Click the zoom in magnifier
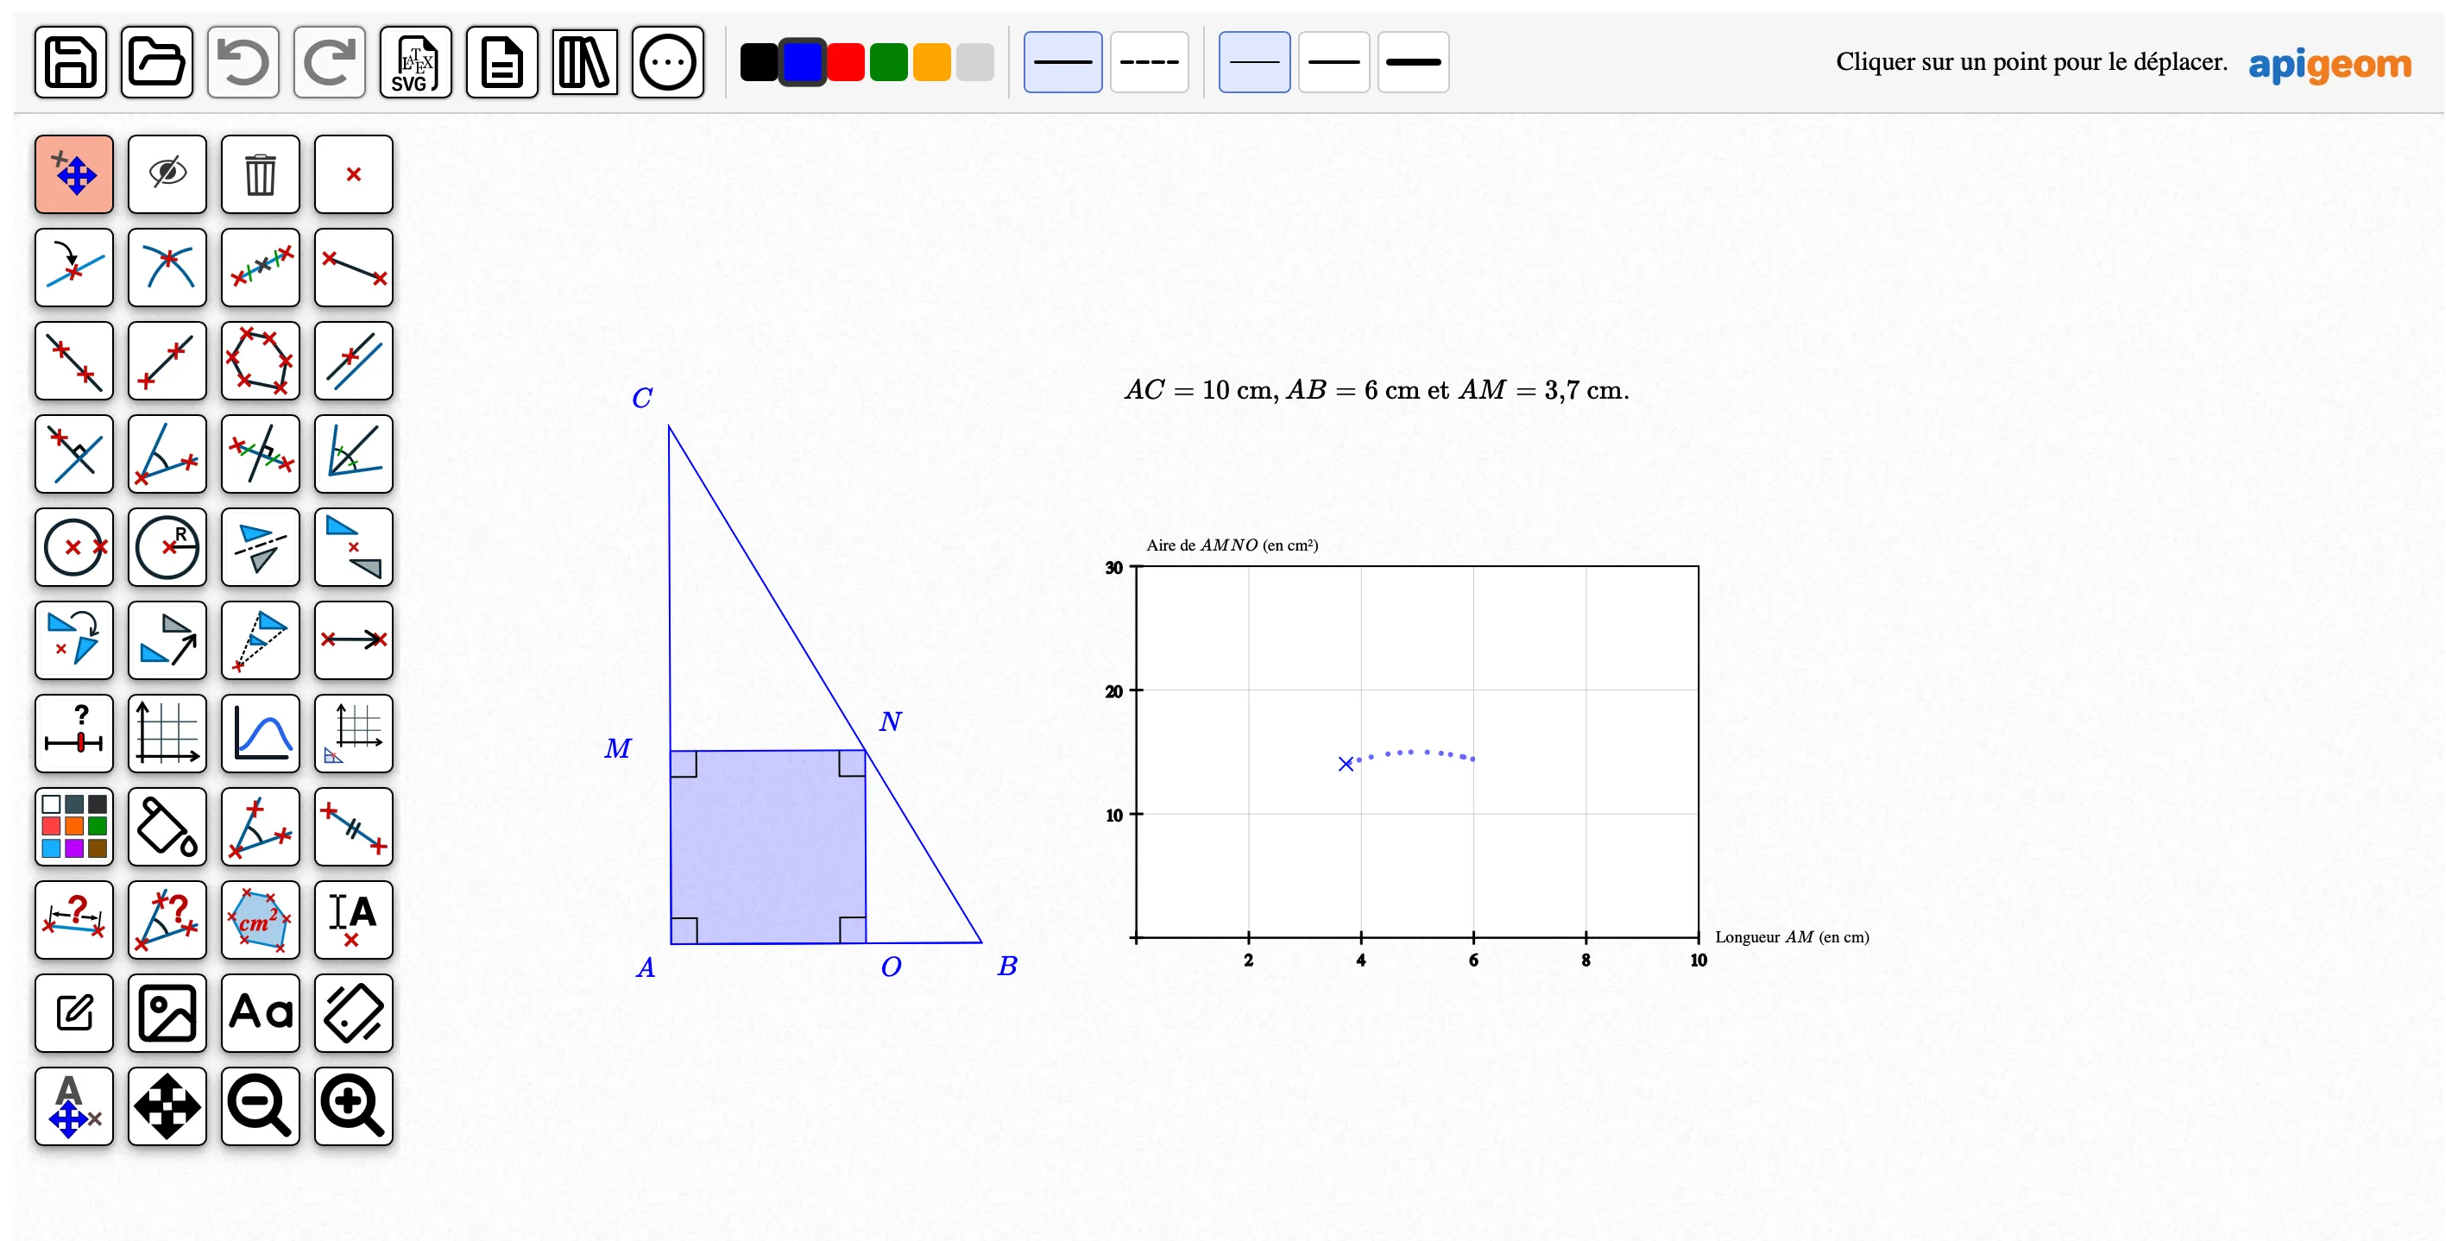This screenshot has height=1241, width=2446. pos(353,1106)
